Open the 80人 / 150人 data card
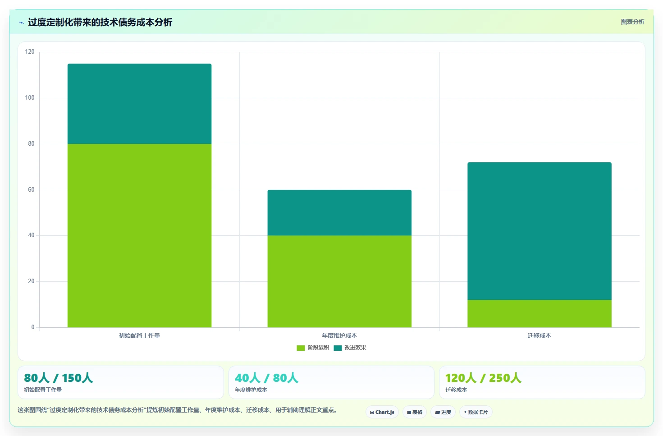Viewport: 663px width, 436px height. 121,382
